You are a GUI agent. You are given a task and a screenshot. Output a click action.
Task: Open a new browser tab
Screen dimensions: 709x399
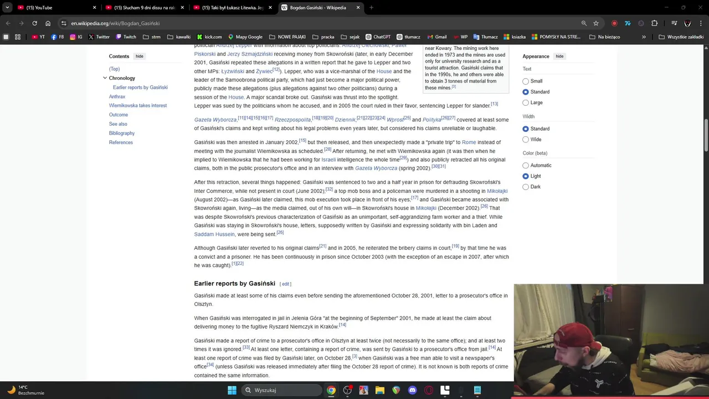point(371,8)
